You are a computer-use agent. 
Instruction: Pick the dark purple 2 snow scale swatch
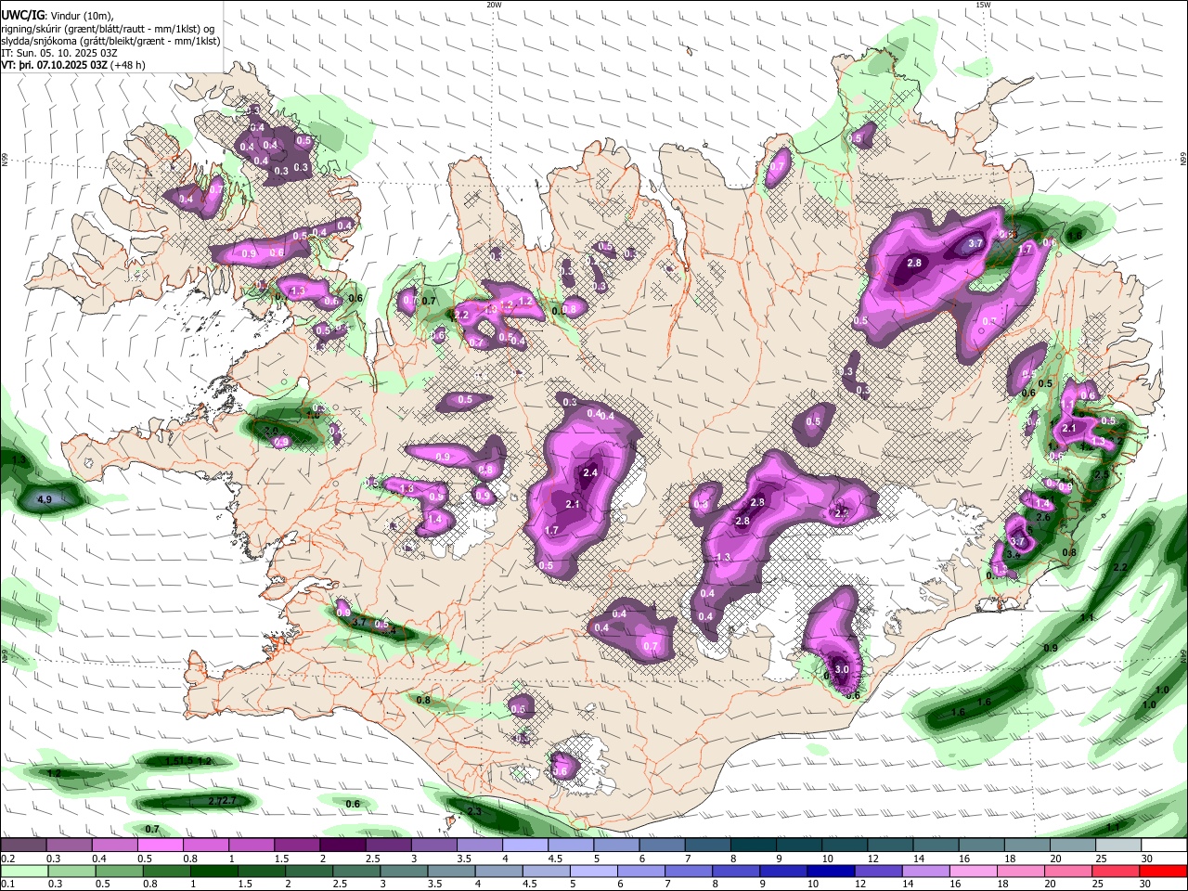point(342,846)
